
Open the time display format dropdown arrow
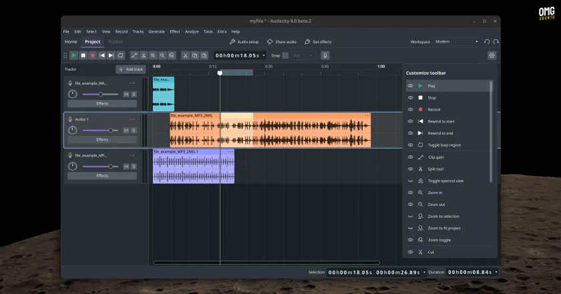(264, 55)
